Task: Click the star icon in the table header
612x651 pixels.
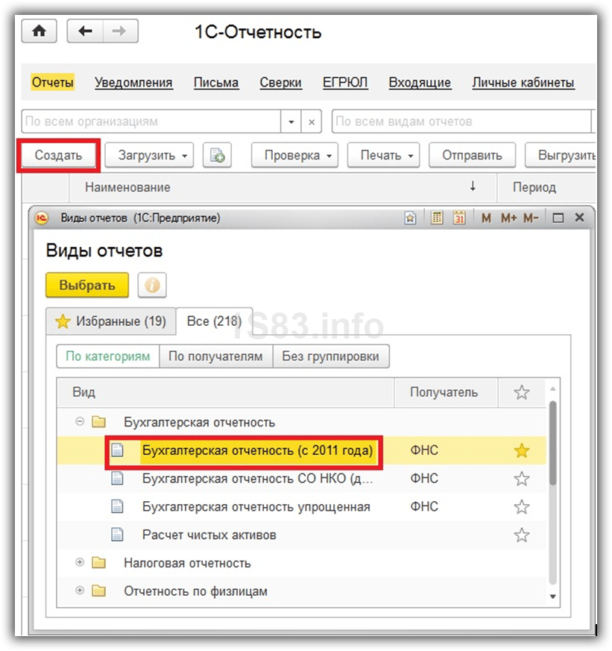Action: [522, 392]
